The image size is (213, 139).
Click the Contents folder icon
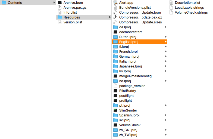(4, 3)
